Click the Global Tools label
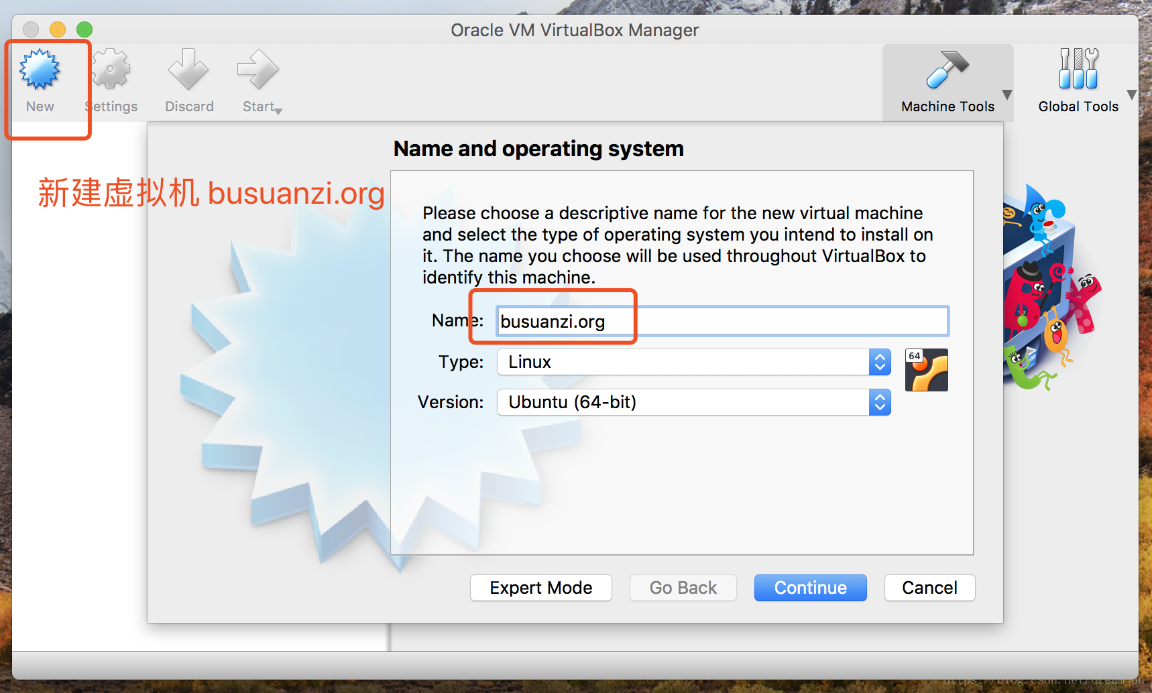1152x693 pixels. [x=1078, y=107]
